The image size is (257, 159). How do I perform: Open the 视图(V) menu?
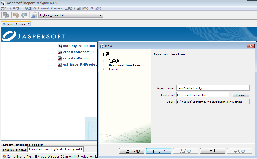coord(30,8)
